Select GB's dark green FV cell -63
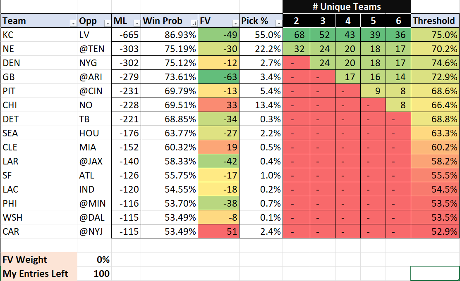 tap(219, 77)
